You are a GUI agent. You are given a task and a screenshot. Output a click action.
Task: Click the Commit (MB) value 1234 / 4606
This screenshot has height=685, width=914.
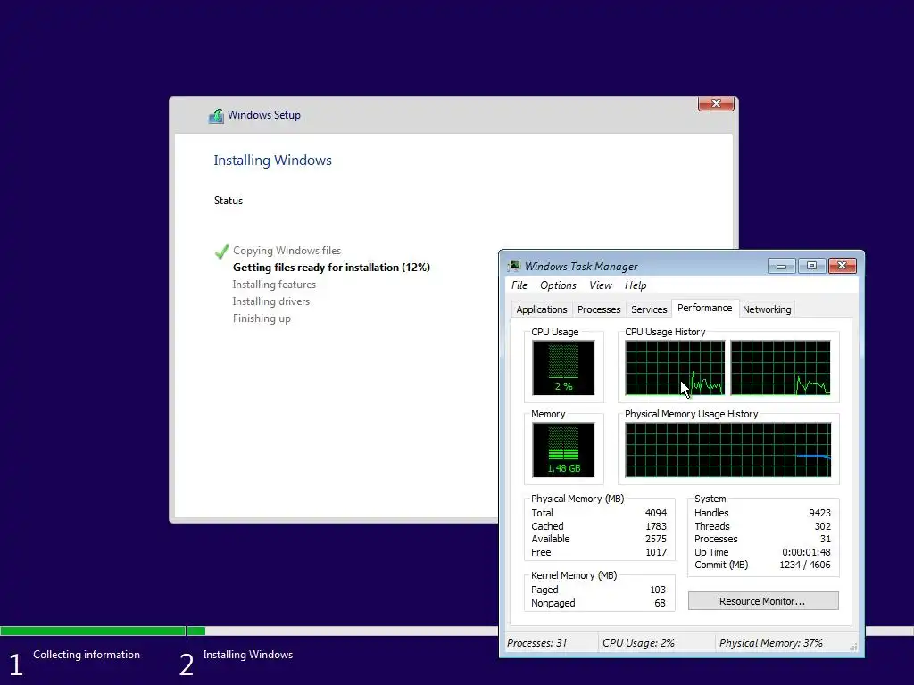805,565
